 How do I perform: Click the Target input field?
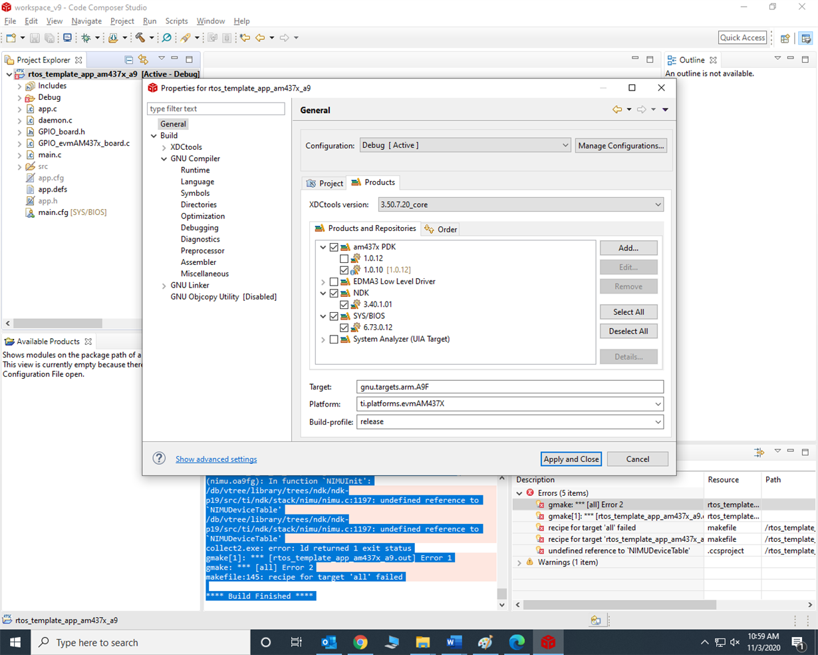point(510,387)
